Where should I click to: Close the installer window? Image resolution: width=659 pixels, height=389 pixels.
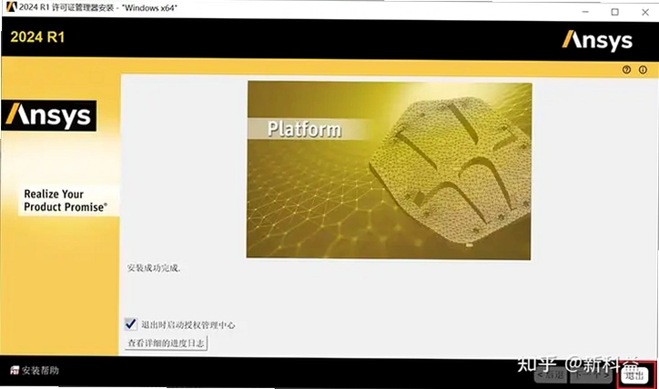[645, 12]
